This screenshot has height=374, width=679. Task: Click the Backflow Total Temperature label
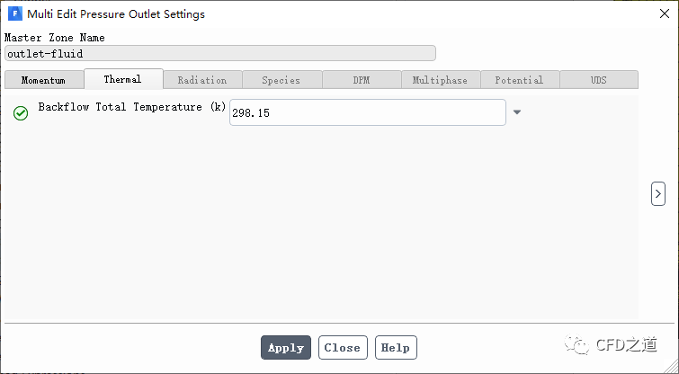click(131, 107)
